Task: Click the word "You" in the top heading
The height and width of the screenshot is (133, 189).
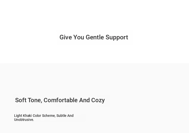Action: (x=79, y=37)
